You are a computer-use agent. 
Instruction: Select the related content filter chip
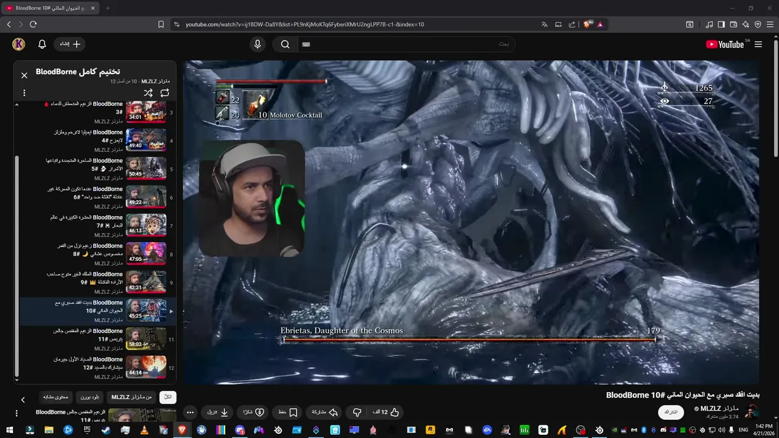(x=55, y=397)
